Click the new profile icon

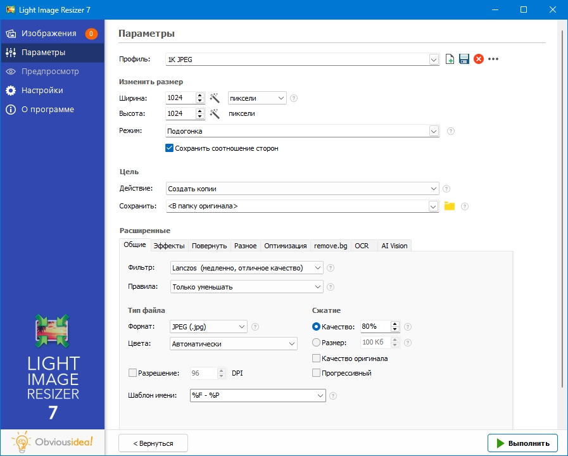point(450,59)
